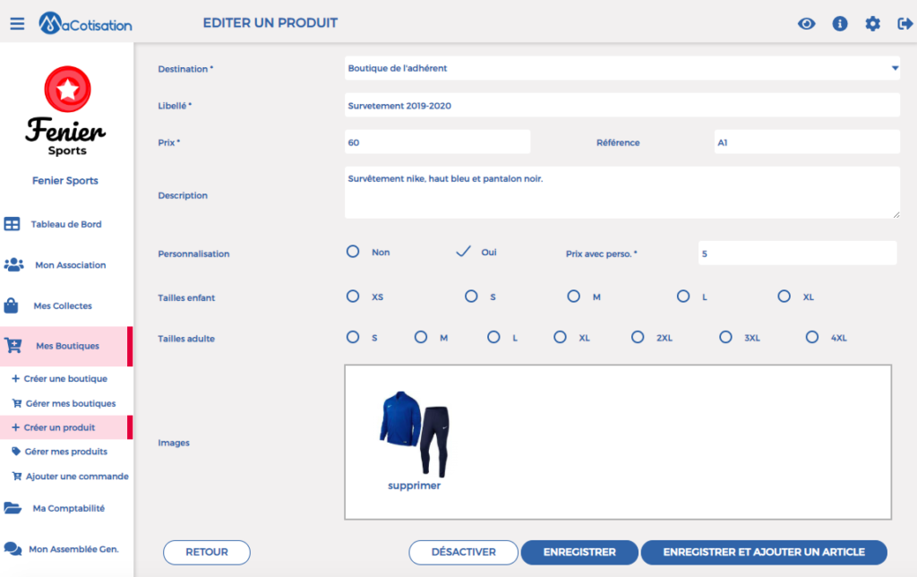Click the MaCotisation logo
The image size is (917, 577).
(85, 23)
